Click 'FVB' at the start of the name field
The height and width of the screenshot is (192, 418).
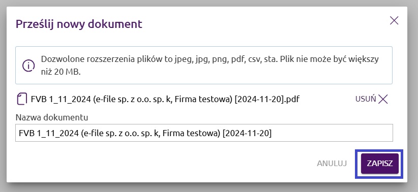click(26, 133)
